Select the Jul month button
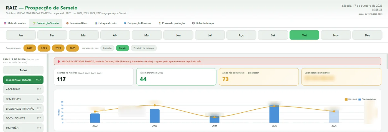The height and width of the screenshot is (132, 388). [210, 35]
